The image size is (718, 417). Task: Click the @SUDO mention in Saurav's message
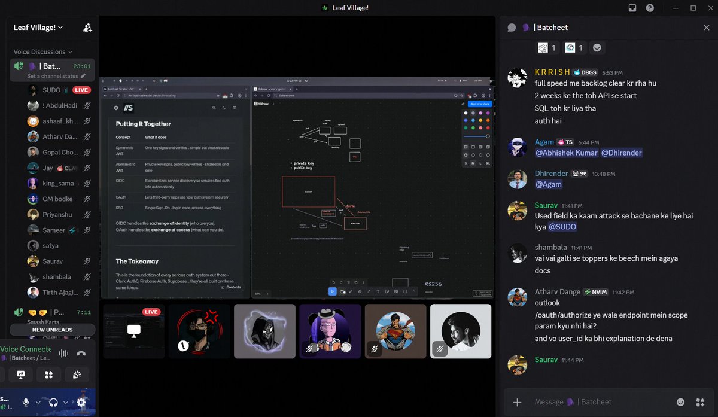[x=562, y=227]
